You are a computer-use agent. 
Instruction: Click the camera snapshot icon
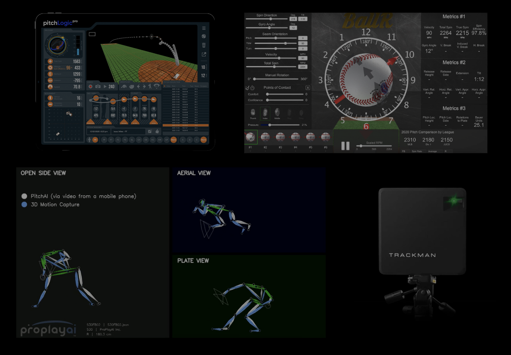coord(98,87)
